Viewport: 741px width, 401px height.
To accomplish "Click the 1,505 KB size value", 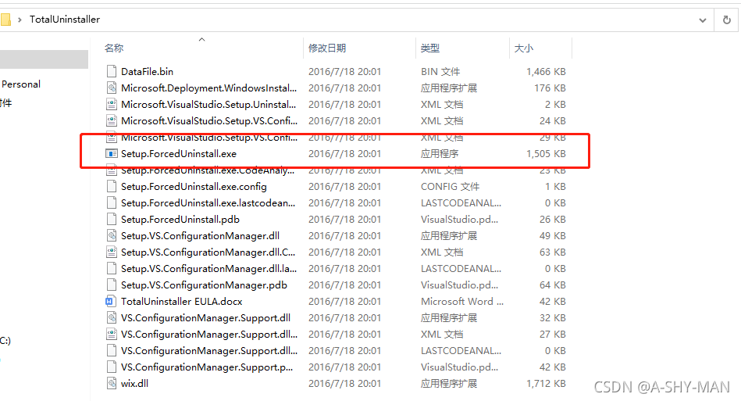I will (x=546, y=154).
